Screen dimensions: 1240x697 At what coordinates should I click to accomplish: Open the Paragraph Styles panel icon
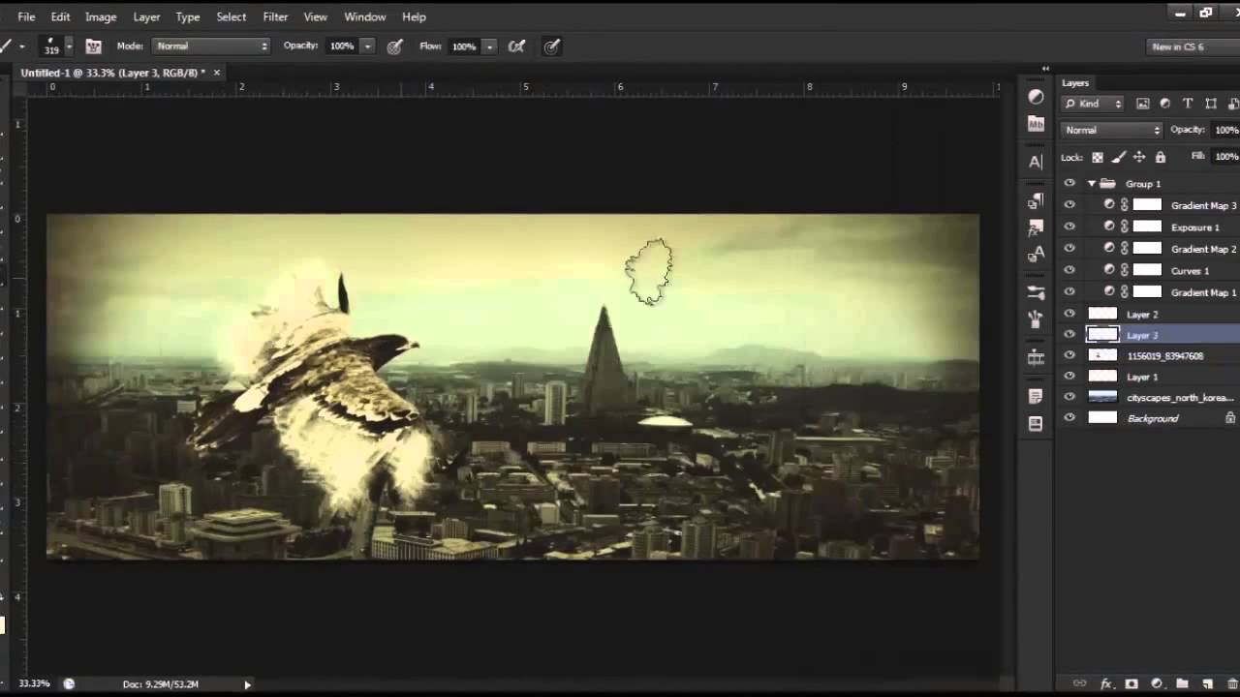point(1036,201)
